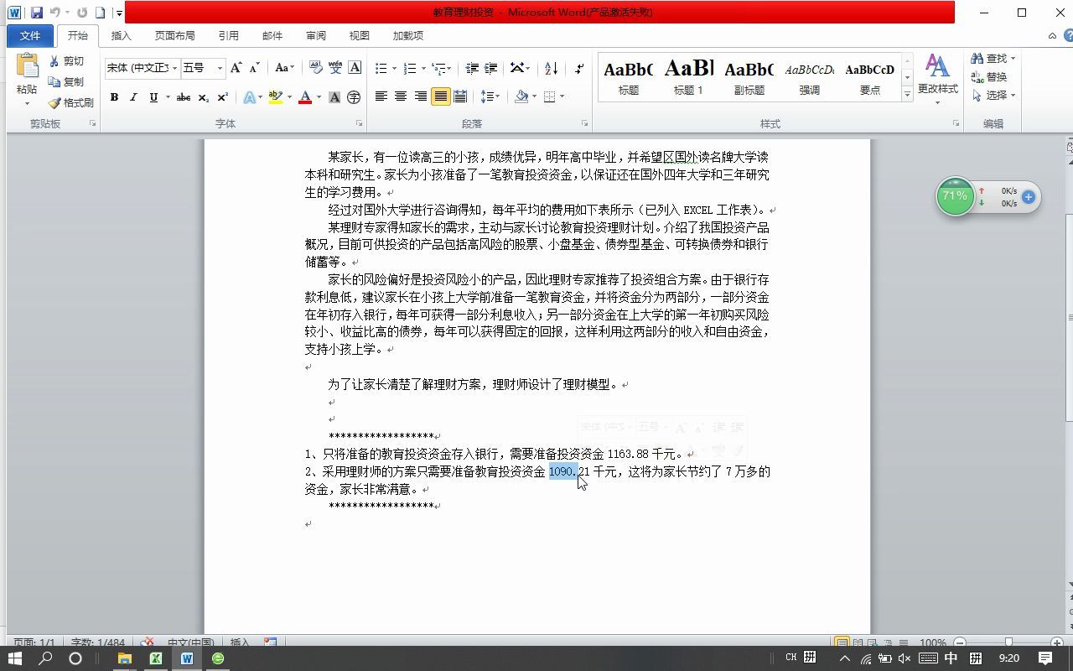Select Justify paragraph alignment
This screenshot has width=1073, height=671.
(440, 96)
